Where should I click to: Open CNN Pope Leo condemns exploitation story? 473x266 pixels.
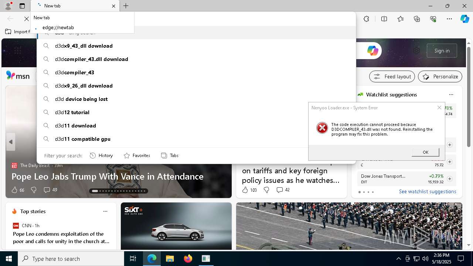61,238
